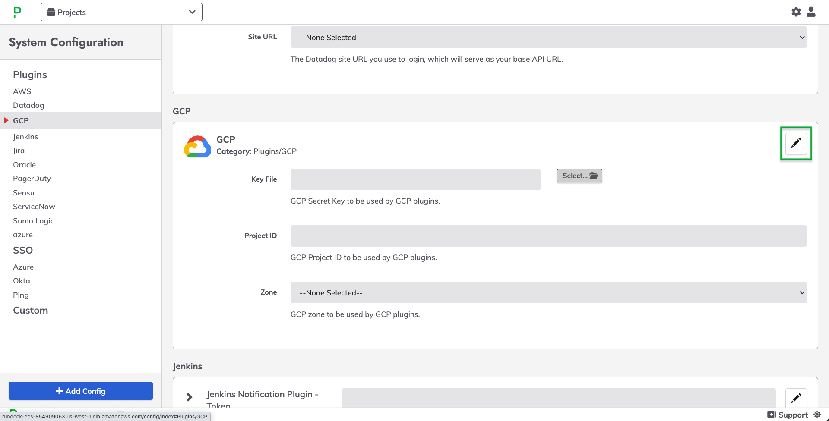This screenshot has width=829, height=421.
Task: Click the Rundeck logo icon
Action: 17,12
